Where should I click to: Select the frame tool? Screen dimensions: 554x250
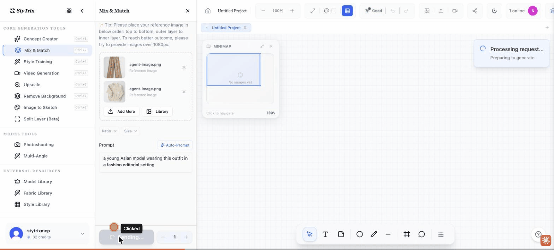tap(407, 234)
